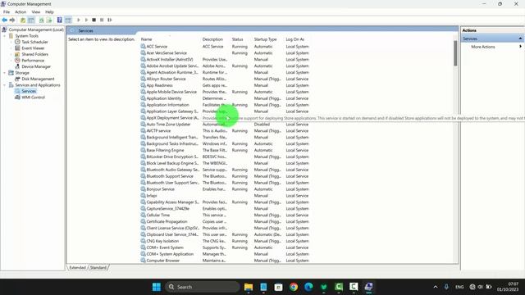The width and height of the screenshot is (525, 295).
Task: Select the Event Viewer icon in the tree
Action: click(x=17, y=48)
